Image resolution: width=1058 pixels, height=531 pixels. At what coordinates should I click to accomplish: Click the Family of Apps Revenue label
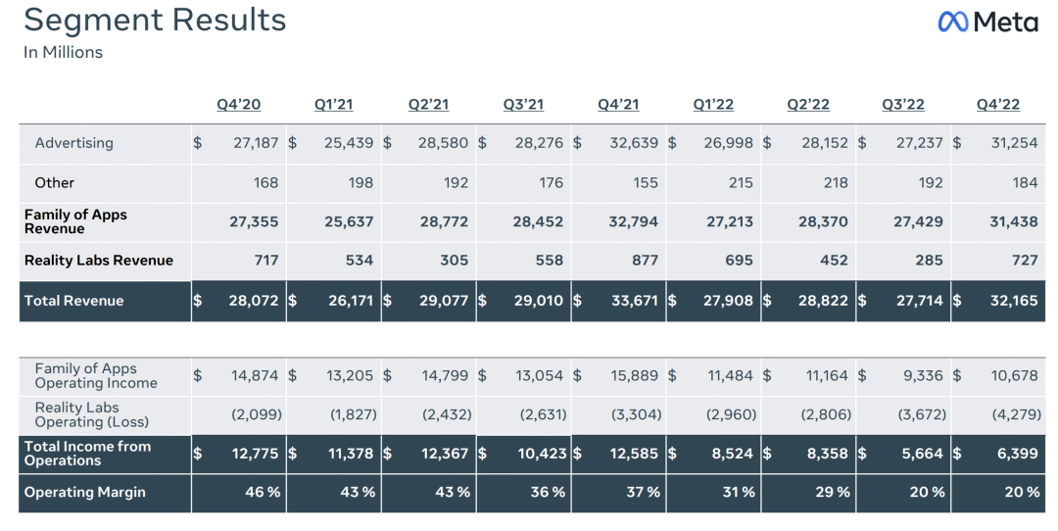[x=75, y=221]
